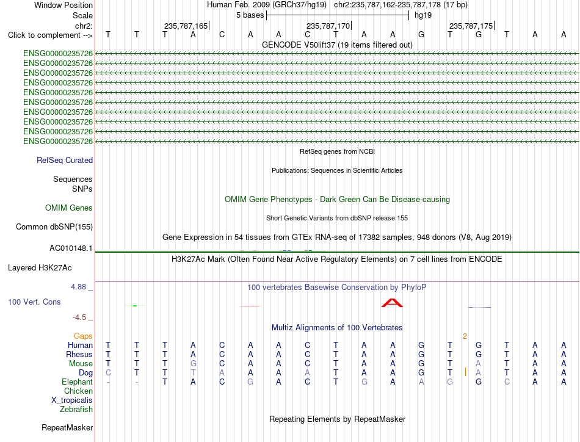The image size is (580, 442).
Task: Select the Chicken alignment row label
Action: click(x=78, y=391)
